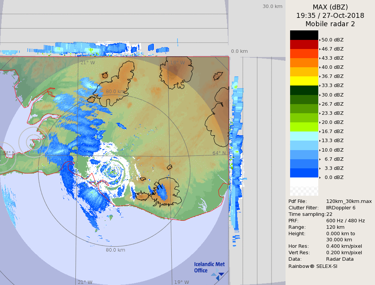Click the 19:35 / 27-Oct-2018 timestamp
Screen dimensions: 375x285
(x=330, y=16)
